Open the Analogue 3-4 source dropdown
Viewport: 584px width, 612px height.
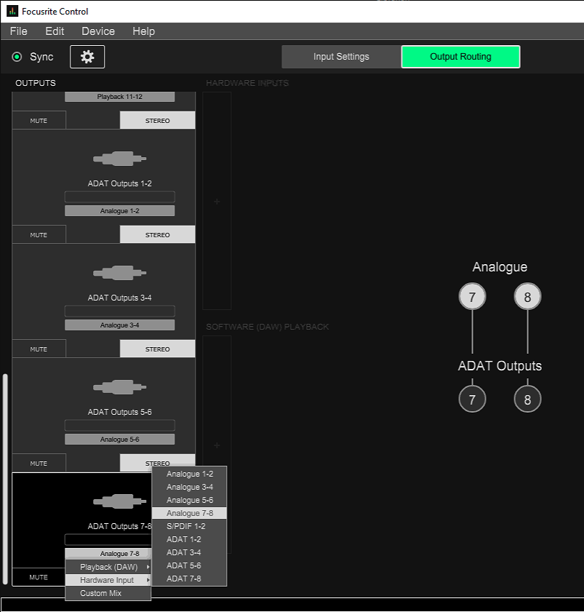[119, 325]
